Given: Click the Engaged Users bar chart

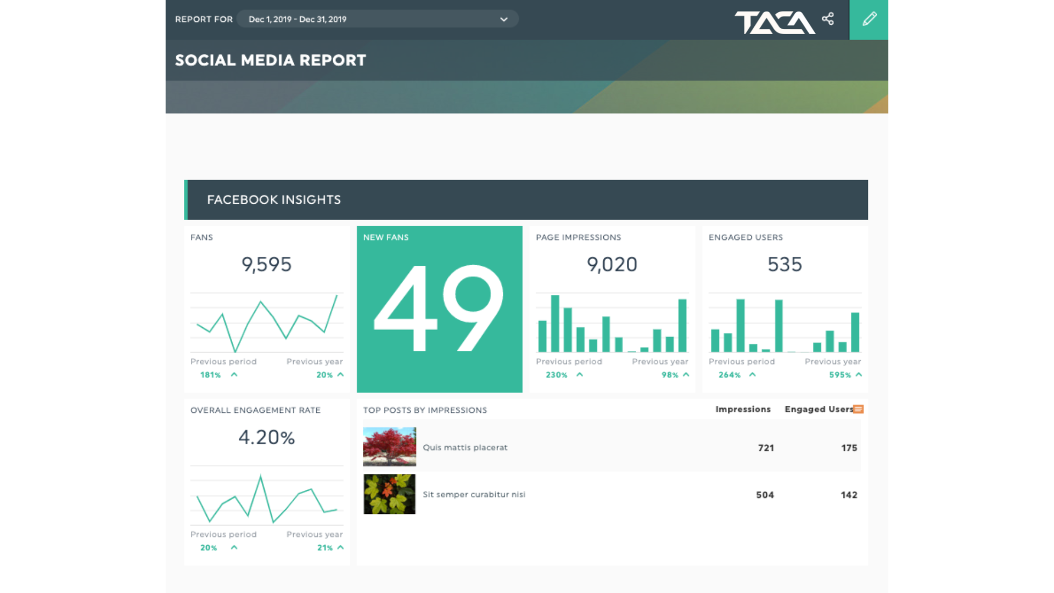Looking at the screenshot, I should click(785, 323).
